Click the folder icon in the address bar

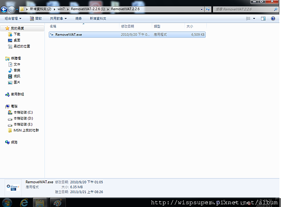point(22,9)
